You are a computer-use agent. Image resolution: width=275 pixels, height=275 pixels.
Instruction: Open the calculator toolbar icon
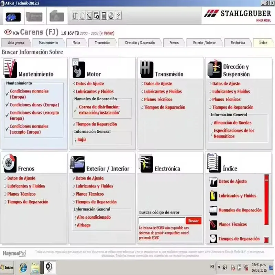pyautogui.click(x=103, y=15)
